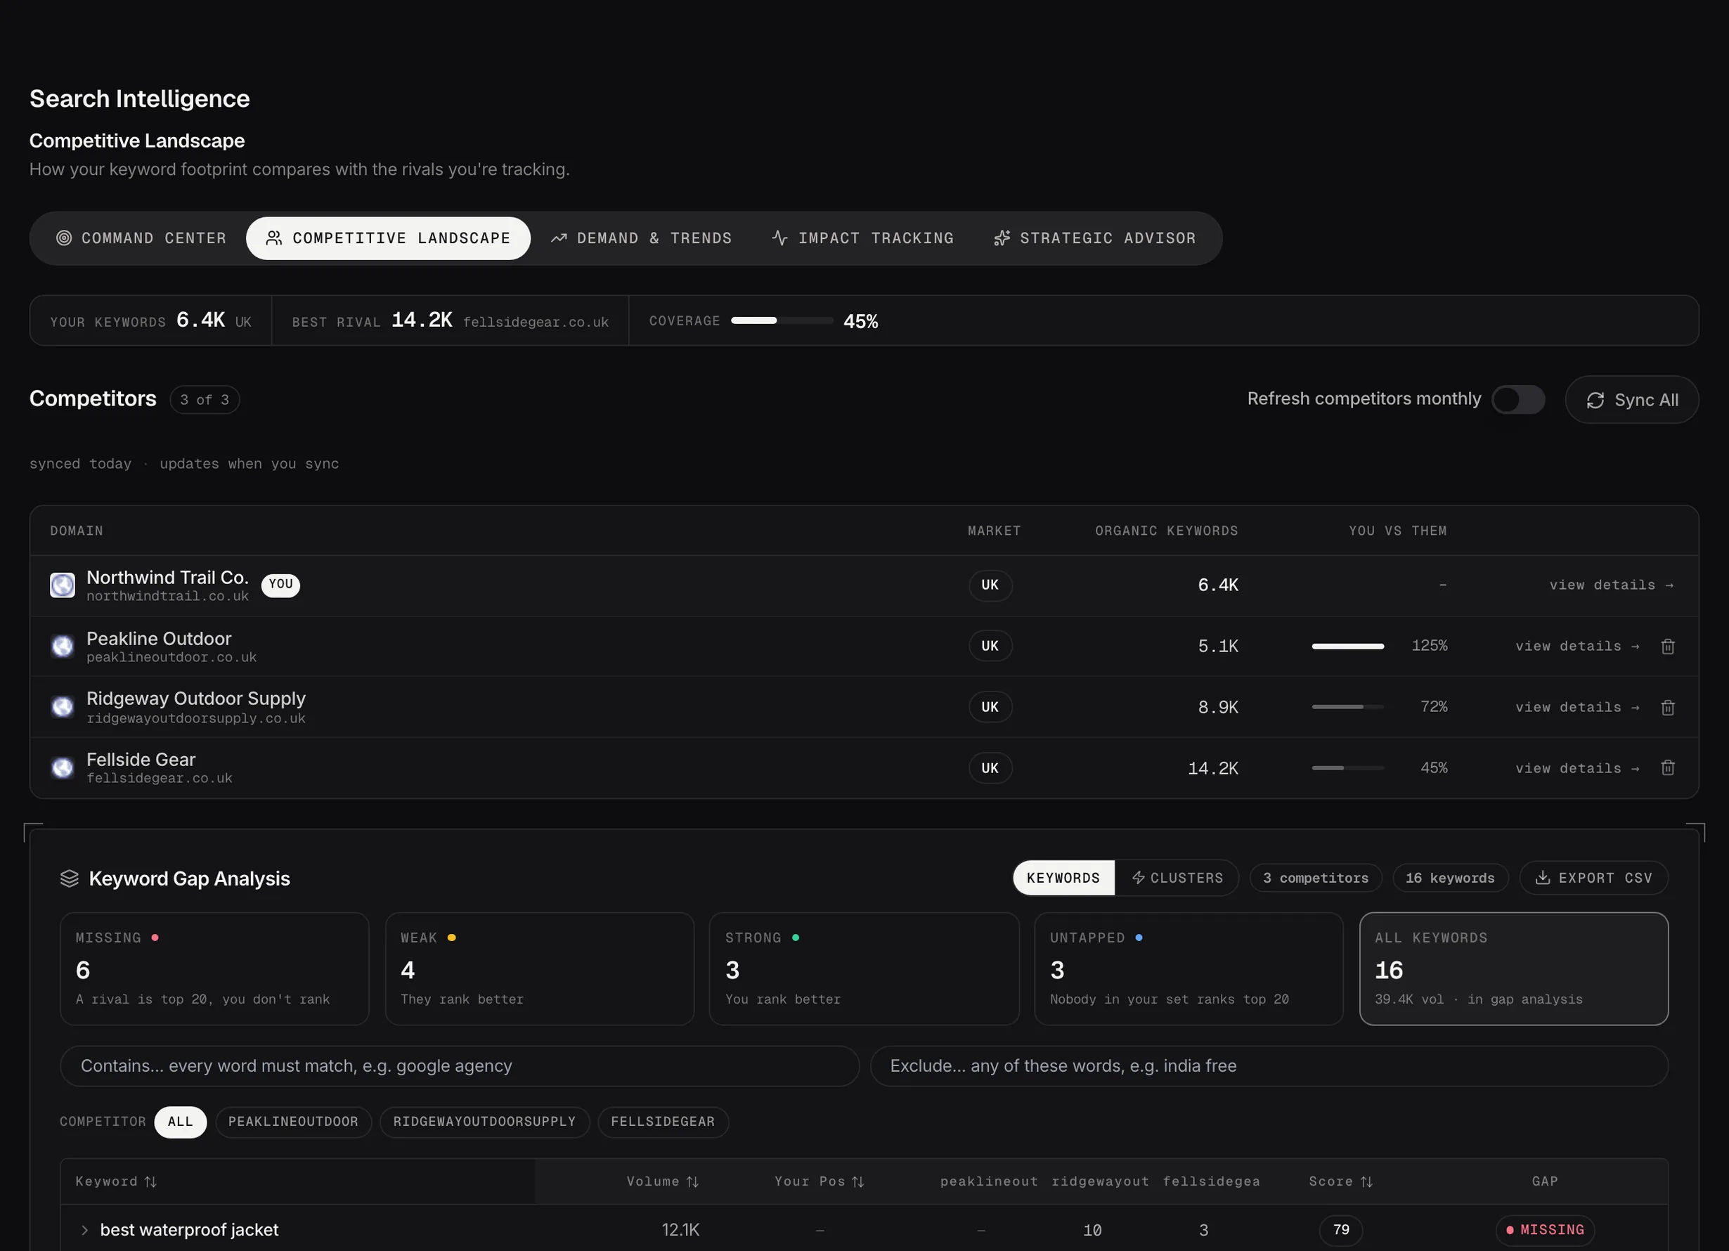Export the keyword gap as CSV

pyautogui.click(x=1593, y=879)
